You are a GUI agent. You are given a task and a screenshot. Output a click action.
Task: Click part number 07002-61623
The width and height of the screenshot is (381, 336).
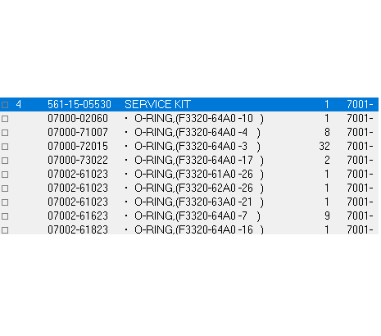click(78, 216)
